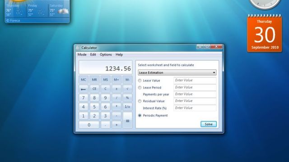This screenshot has width=289, height=162.
Task: Click digit 3 on keypad
Action: point(105,116)
